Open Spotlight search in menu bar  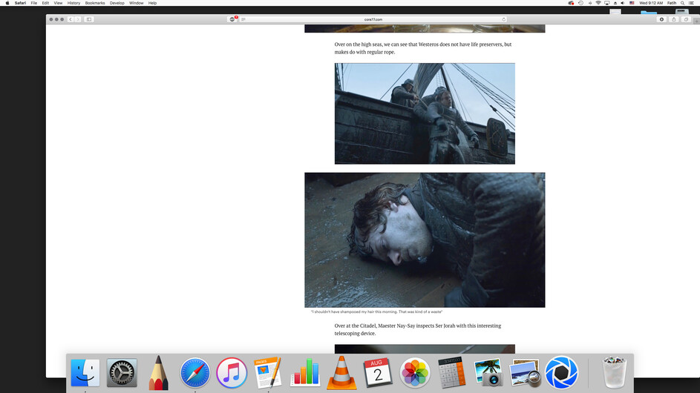[x=682, y=3]
